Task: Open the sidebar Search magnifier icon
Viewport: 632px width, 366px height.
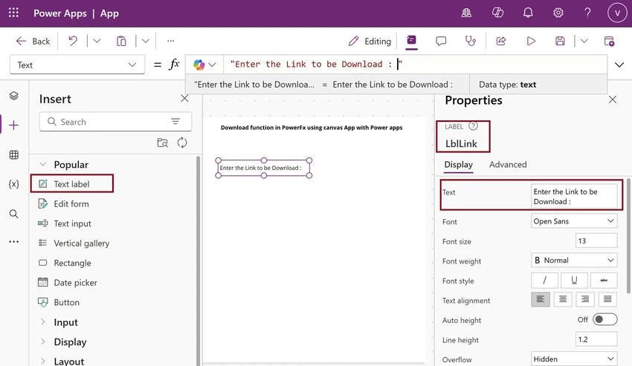Action: (x=13, y=214)
